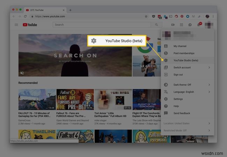Open Help from account menu
This screenshot has width=227, height=157.
(x=188, y=106)
